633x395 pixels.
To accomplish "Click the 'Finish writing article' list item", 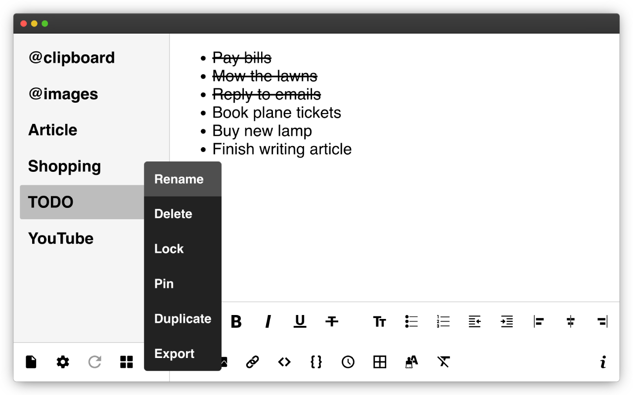I will coord(282,149).
